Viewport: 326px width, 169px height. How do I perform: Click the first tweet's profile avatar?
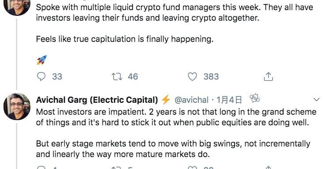(x=17, y=7)
